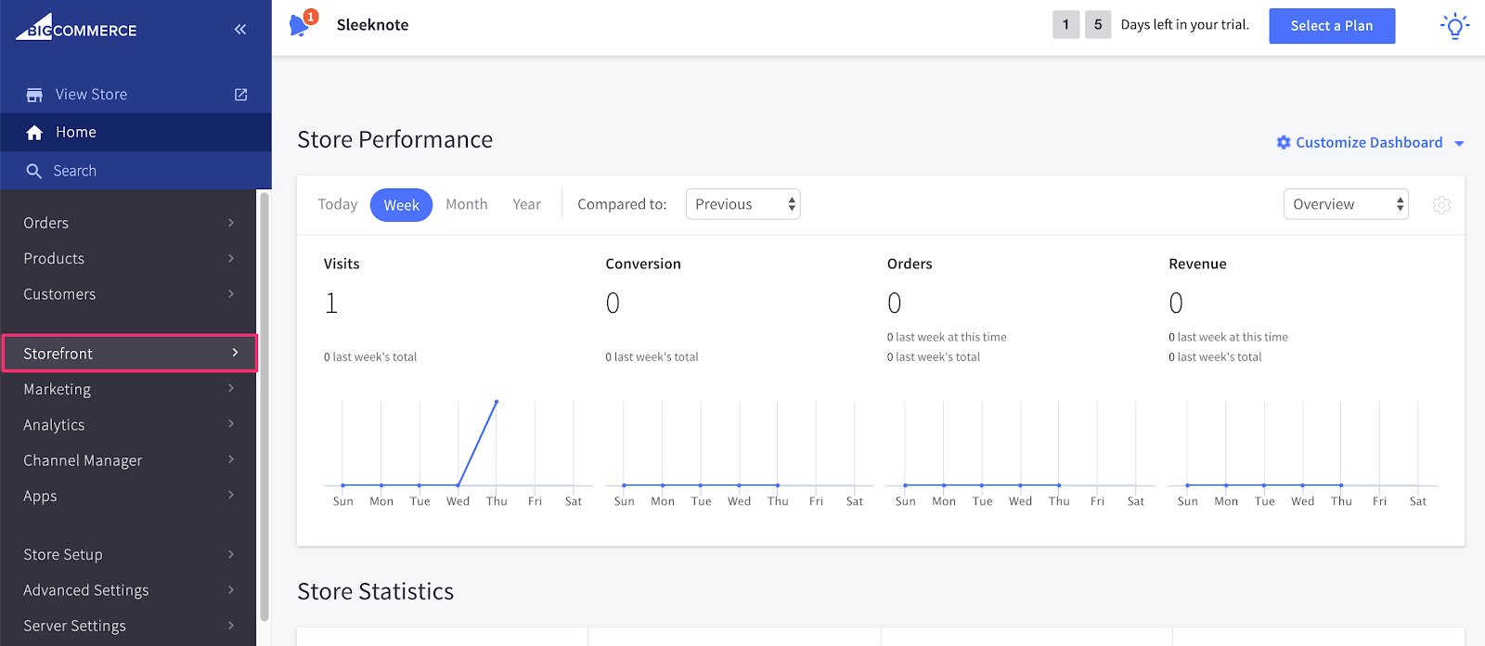Switch the time range to Today
Image resolution: width=1485 pixels, height=646 pixels.
[x=337, y=204]
